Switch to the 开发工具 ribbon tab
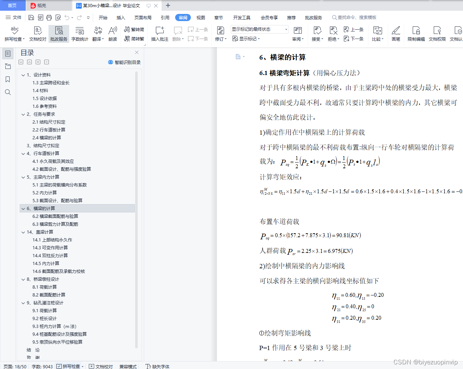Screen dimensions: 463x369 click(x=242, y=18)
